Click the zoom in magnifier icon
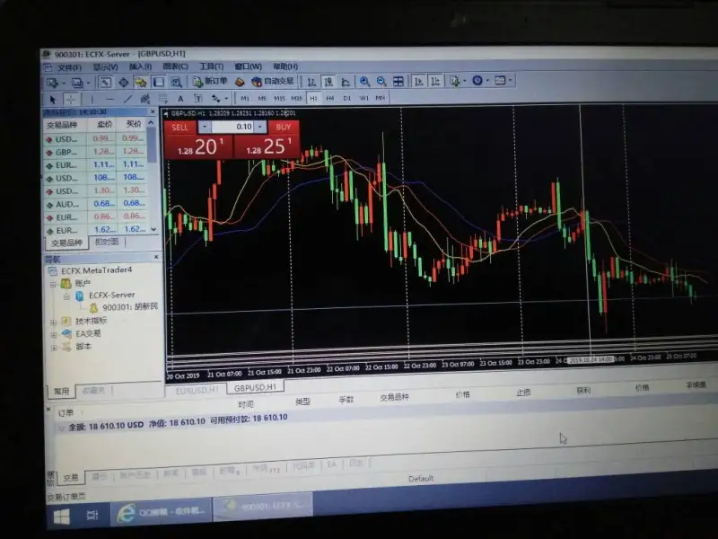The height and width of the screenshot is (539, 718). point(364,82)
